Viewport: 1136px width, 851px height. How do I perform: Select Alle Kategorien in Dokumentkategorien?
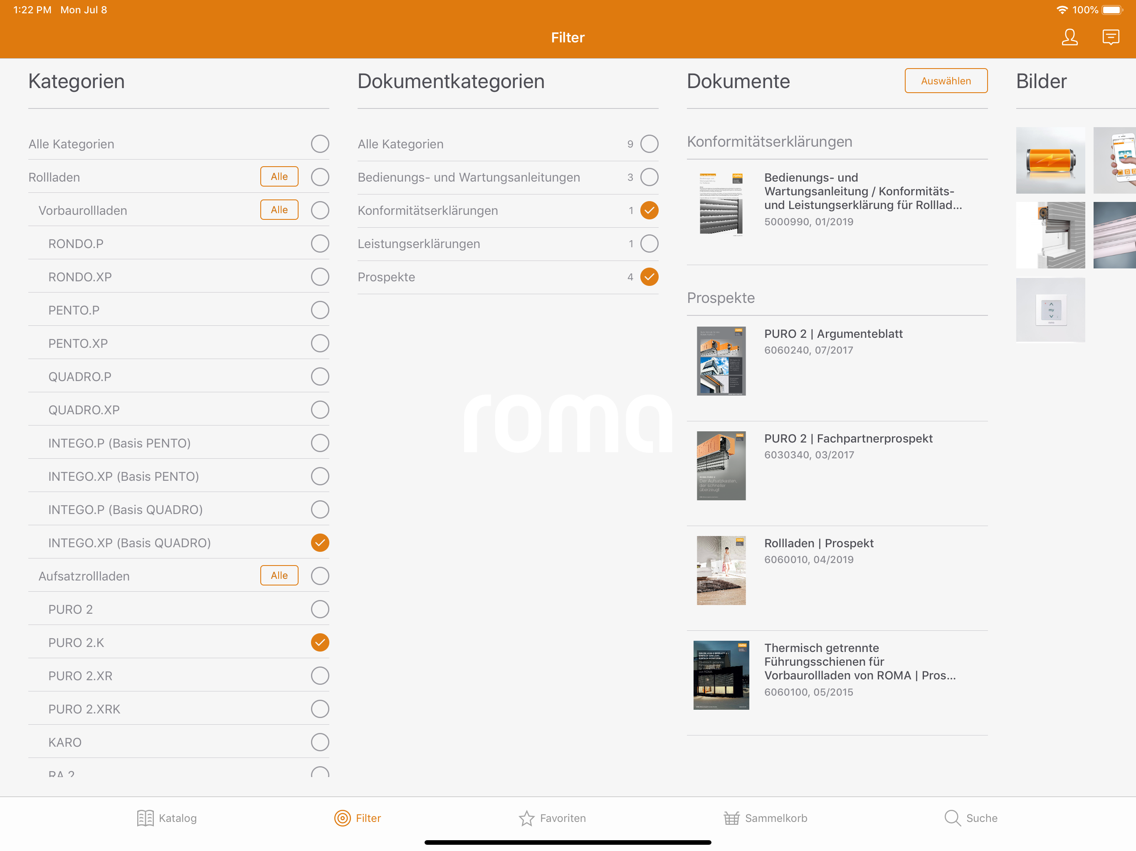(649, 144)
